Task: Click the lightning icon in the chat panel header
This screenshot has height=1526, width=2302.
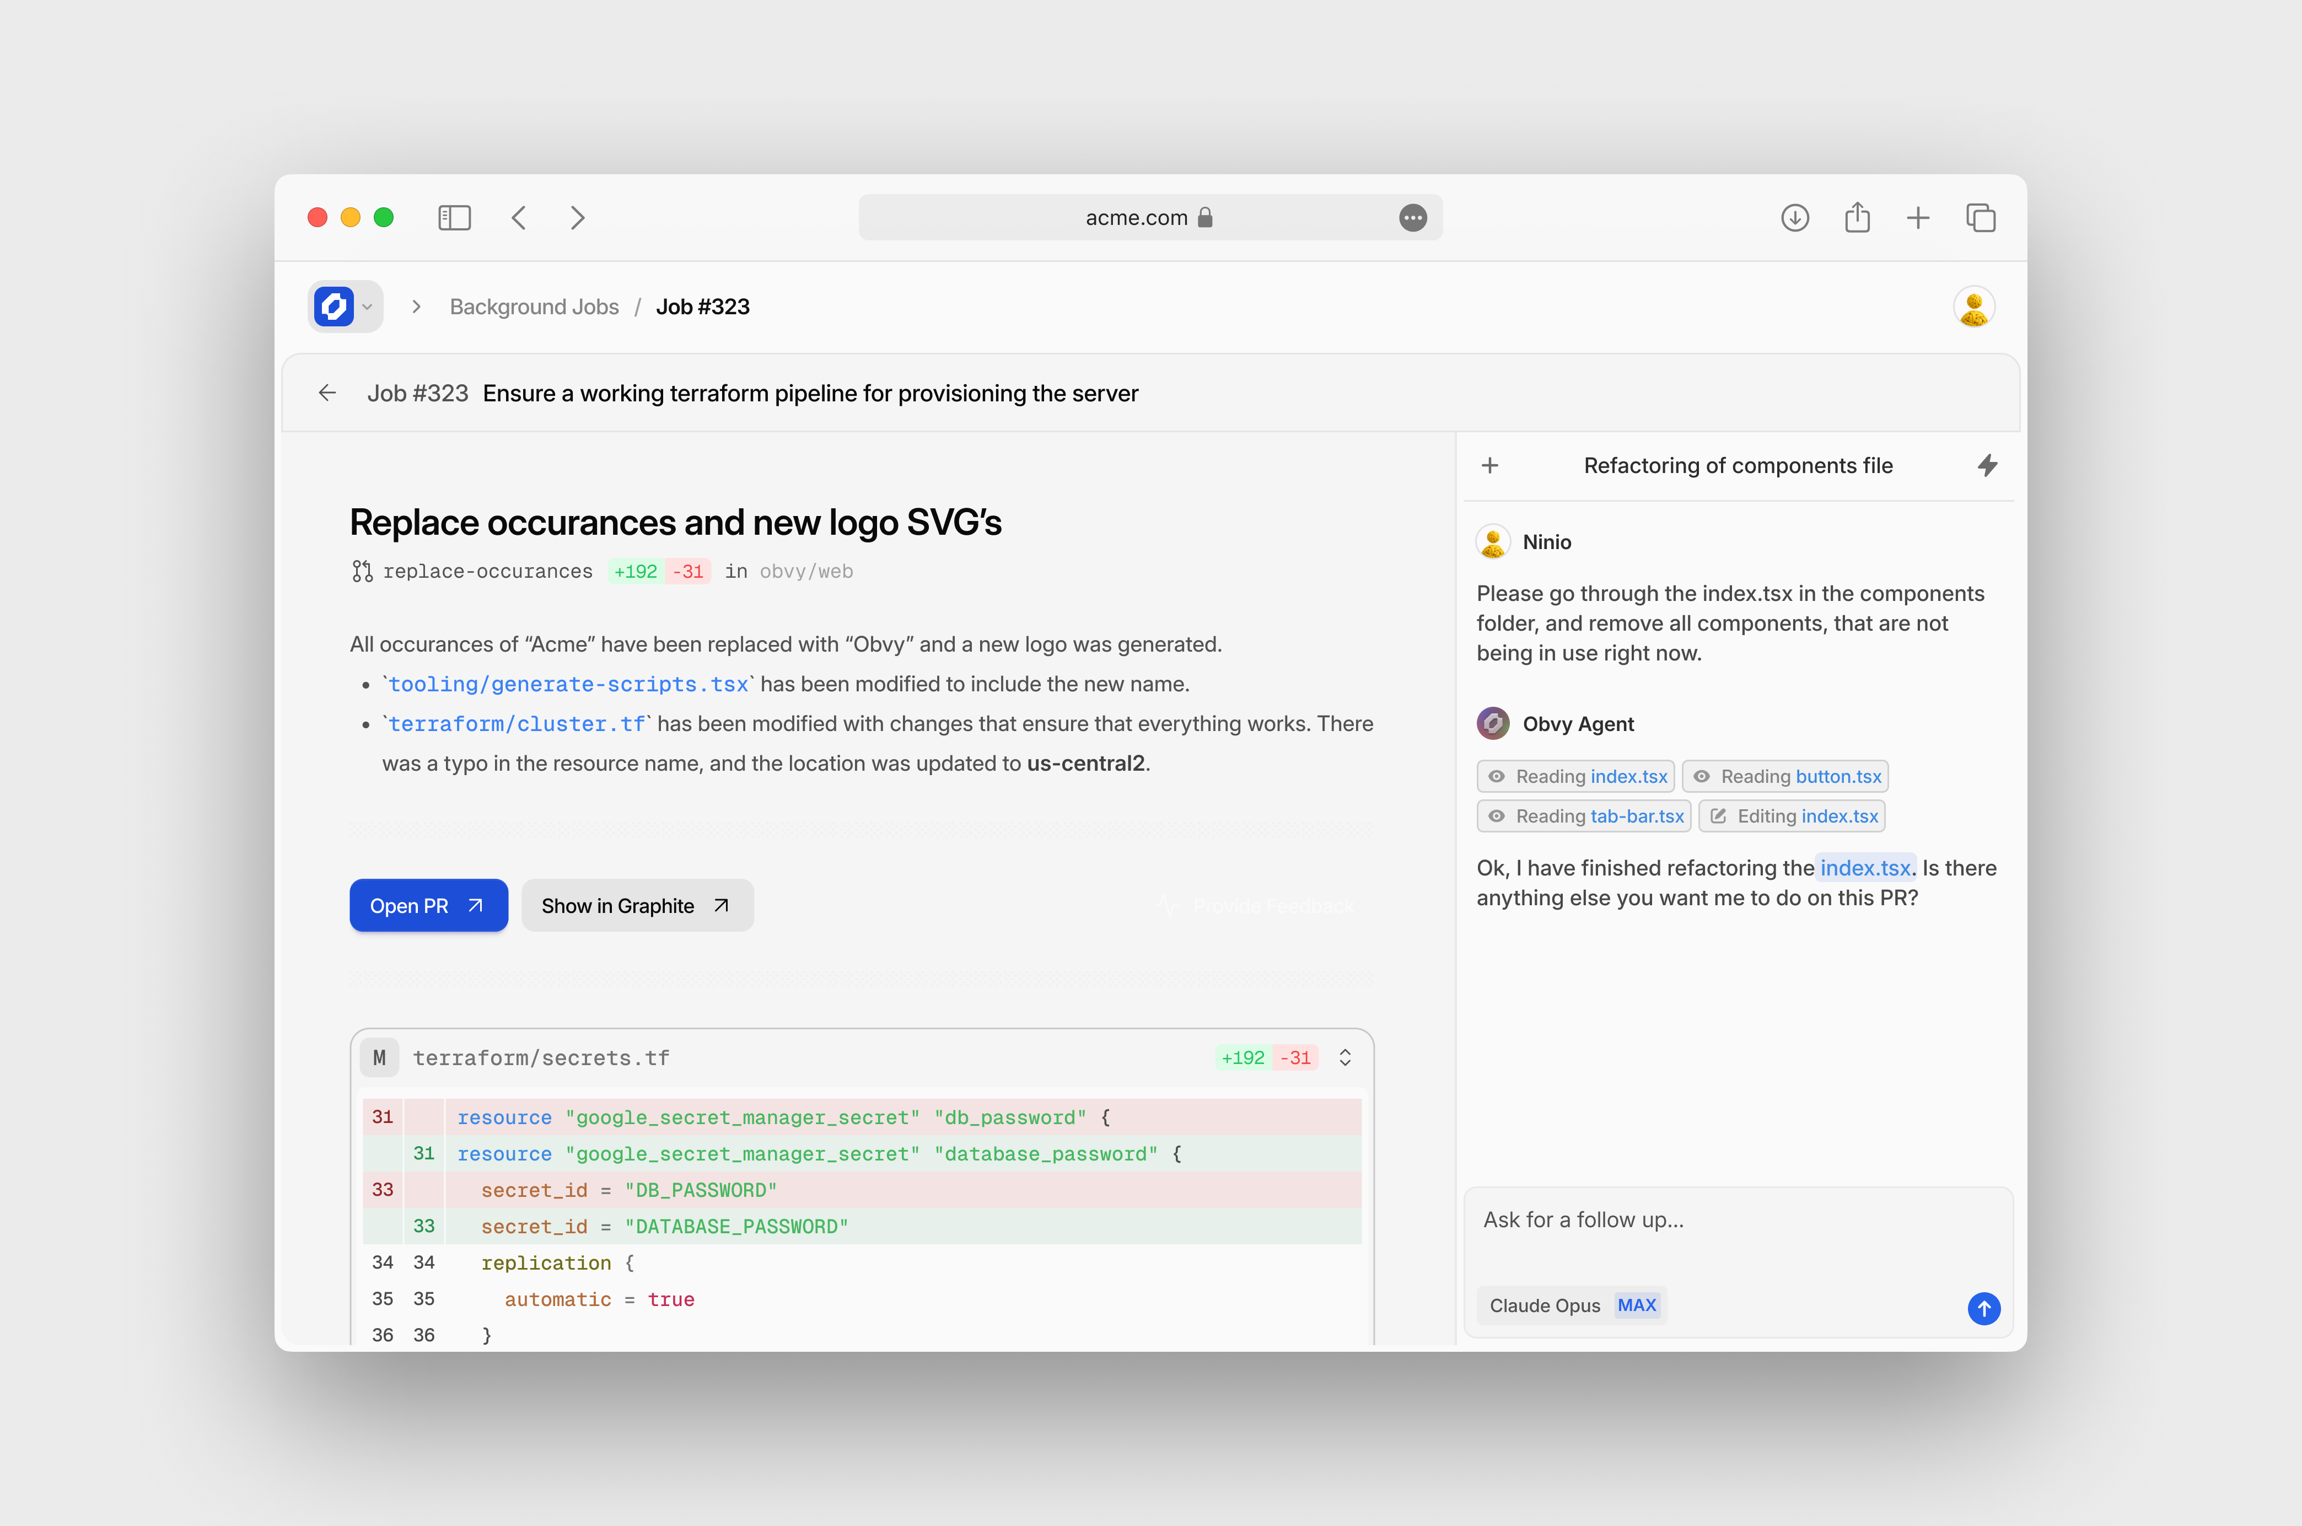Action: (1988, 465)
